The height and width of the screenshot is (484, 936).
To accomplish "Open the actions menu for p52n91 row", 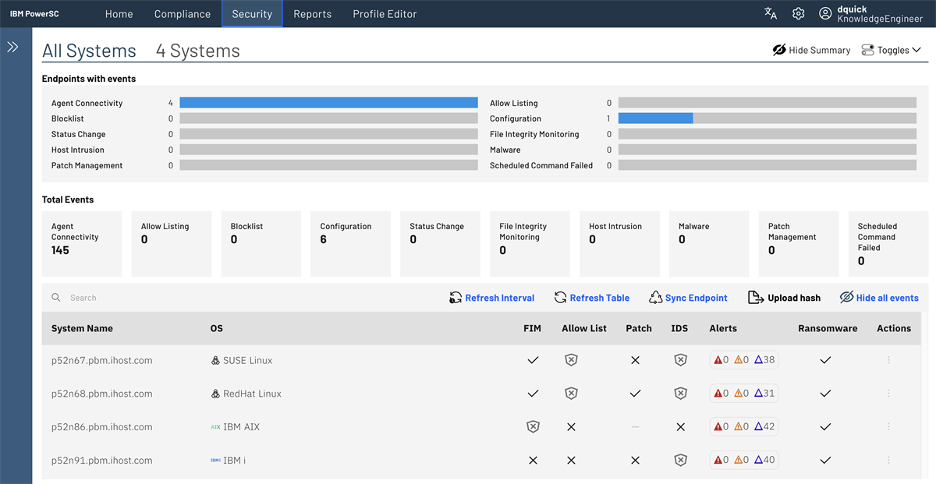I will click(888, 460).
